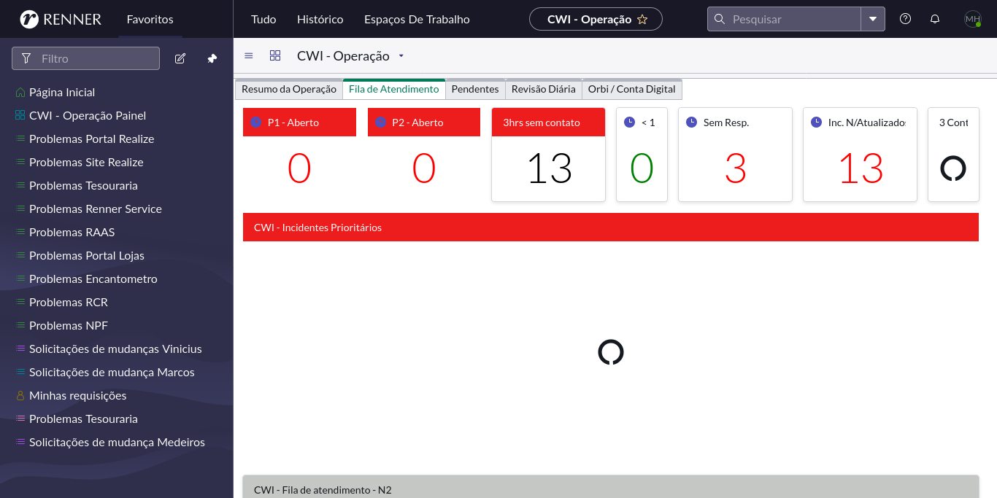Open Minhas requisições
This screenshot has height=498, width=997.
78,395
